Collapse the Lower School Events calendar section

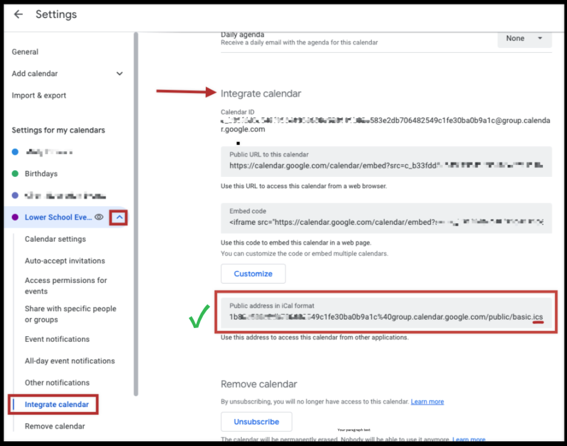[119, 217]
